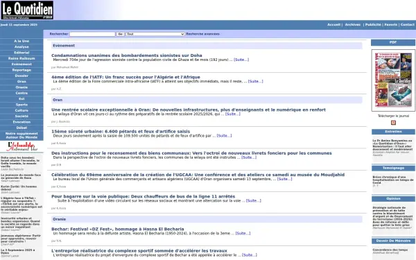Open the Sports sidebar section

[21, 105]
